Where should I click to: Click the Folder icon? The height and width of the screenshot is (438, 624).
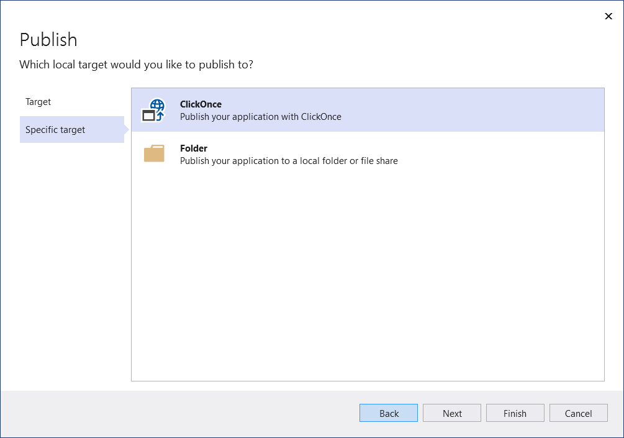(154, 153)
